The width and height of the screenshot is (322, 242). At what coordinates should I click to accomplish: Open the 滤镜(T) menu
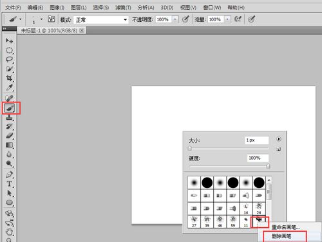coord(123,8)
